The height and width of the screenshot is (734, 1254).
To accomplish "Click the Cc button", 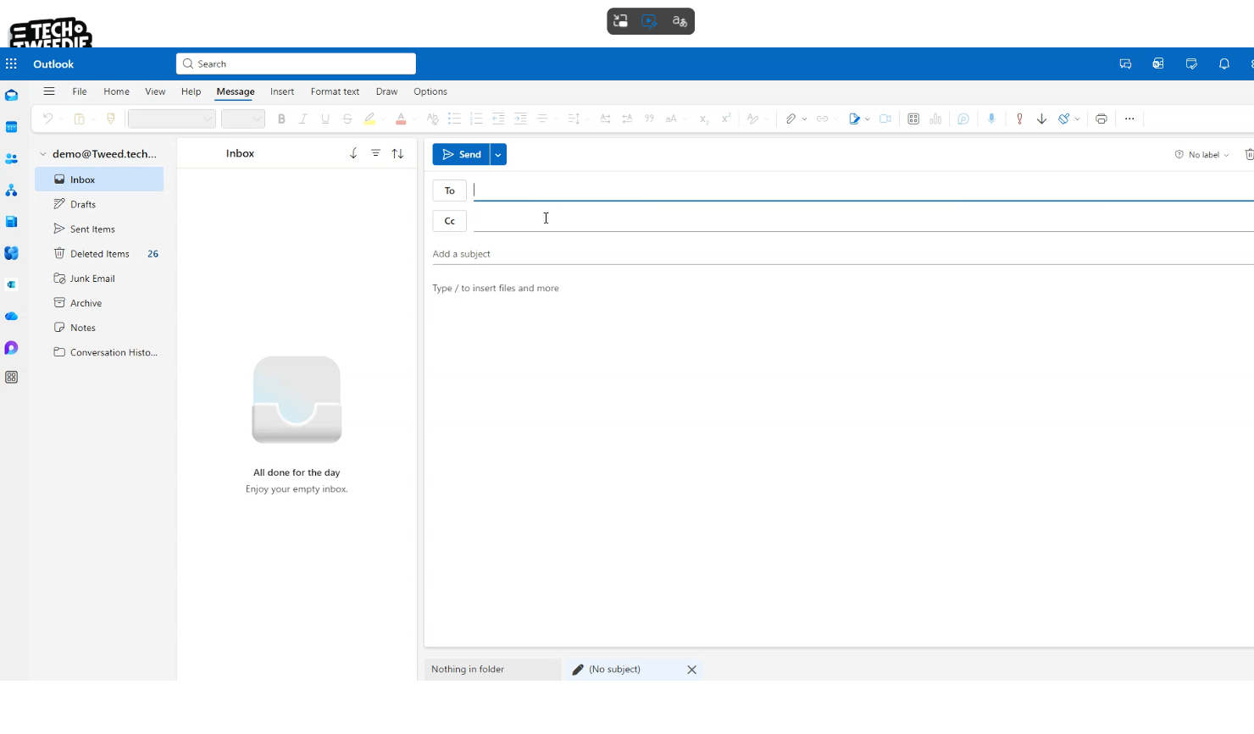I will tap(449, 221).
